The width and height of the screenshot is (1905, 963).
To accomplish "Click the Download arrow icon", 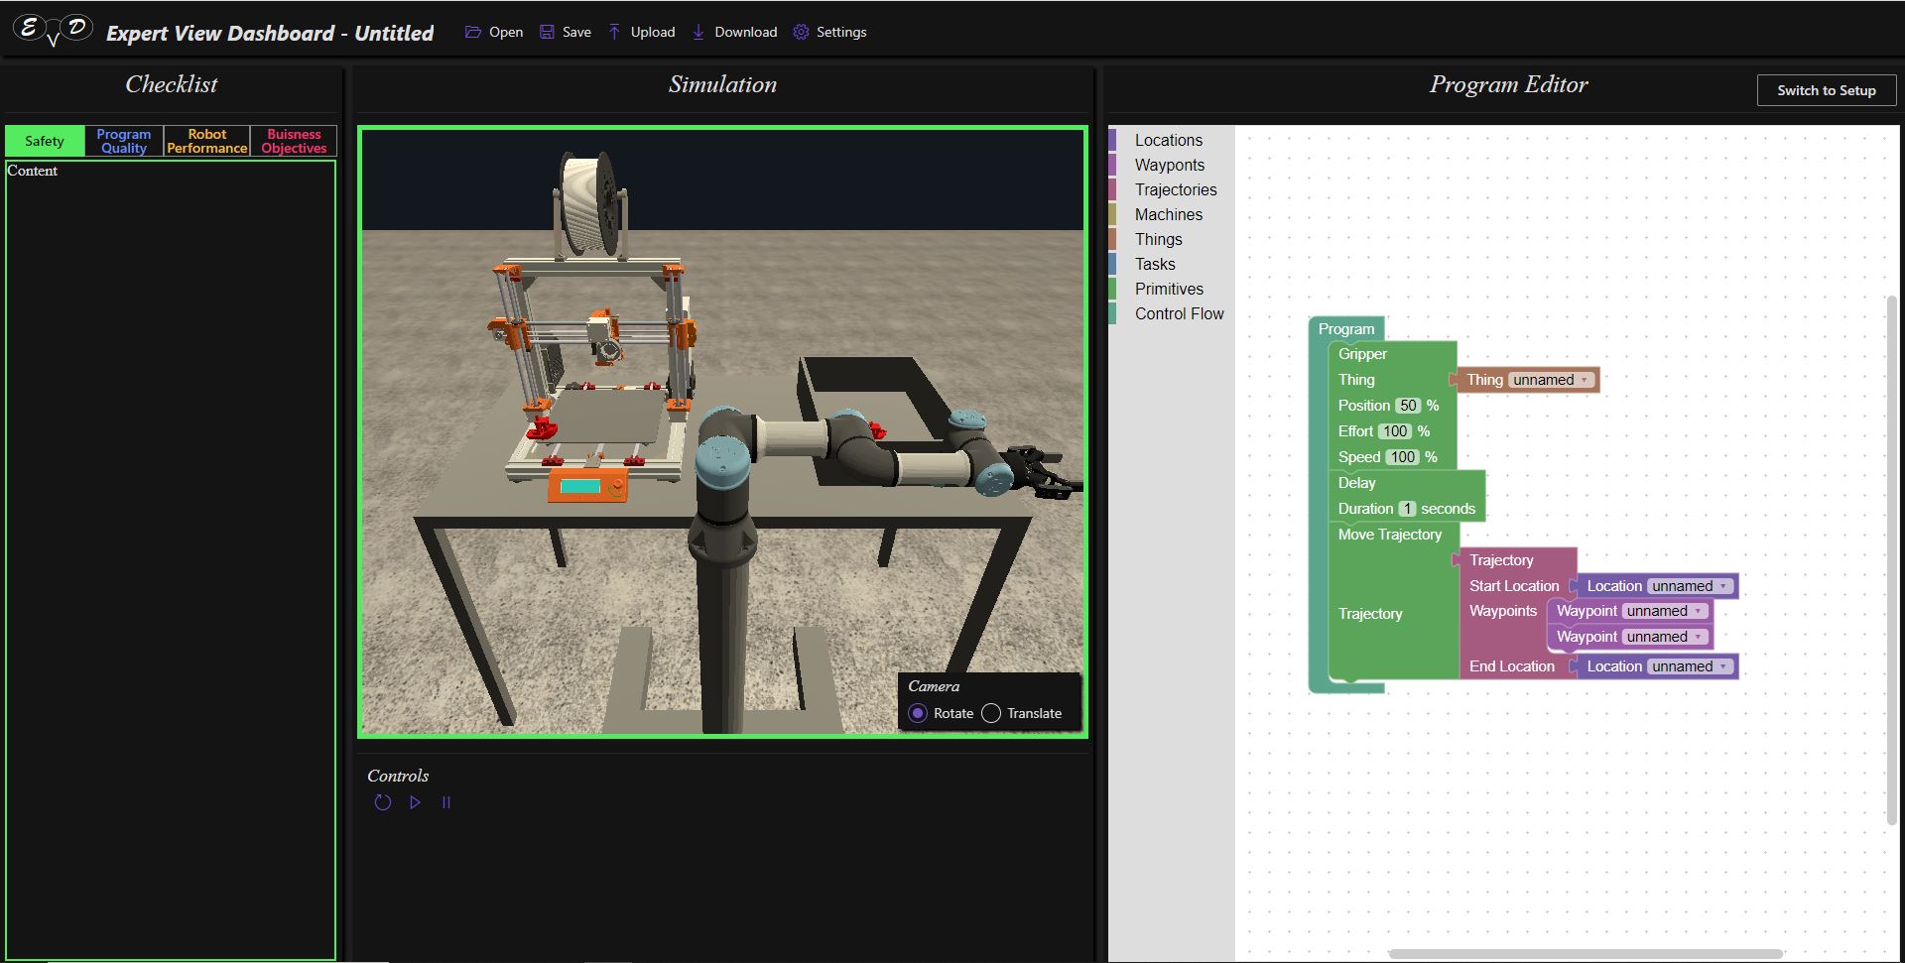I will [x=698, y=32].
